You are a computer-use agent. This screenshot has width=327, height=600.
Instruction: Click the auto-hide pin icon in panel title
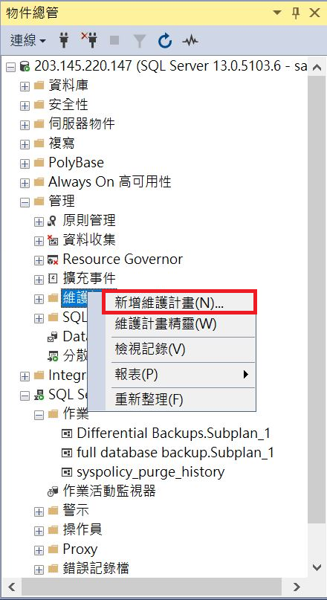pos(296,13)
